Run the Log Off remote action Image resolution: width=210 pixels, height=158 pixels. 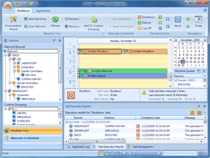point(145,28)
